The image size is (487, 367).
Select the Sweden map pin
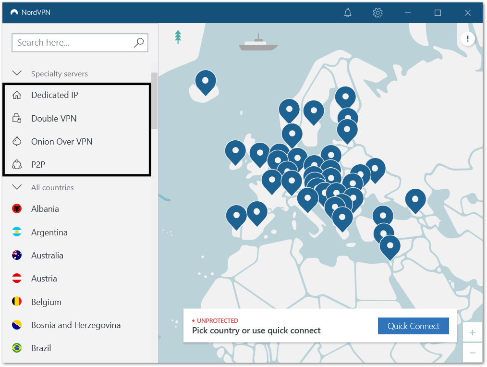[x=314, y=112]
